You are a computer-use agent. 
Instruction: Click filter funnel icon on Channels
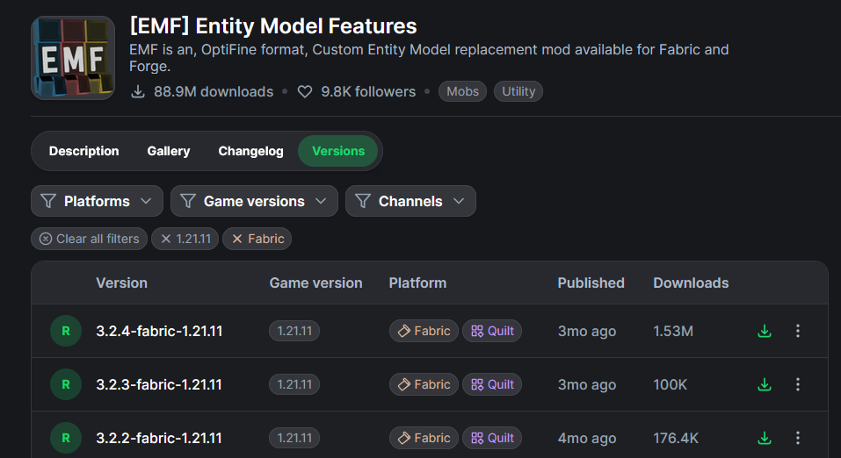(x=363, y=201)
